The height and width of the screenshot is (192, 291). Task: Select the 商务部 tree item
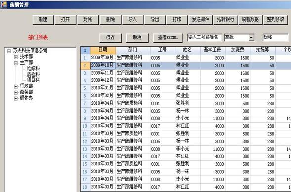(x=26, y=92)
